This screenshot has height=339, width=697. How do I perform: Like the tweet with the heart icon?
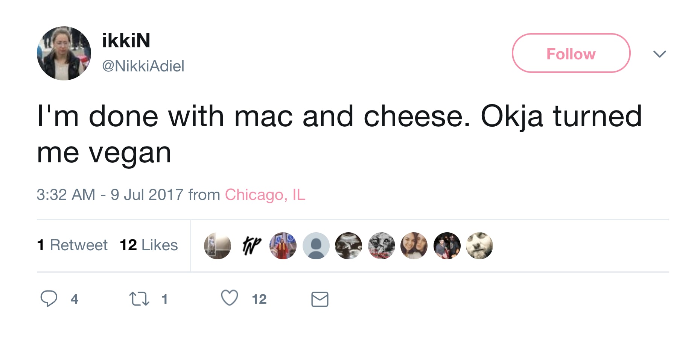tap(229, 298)
